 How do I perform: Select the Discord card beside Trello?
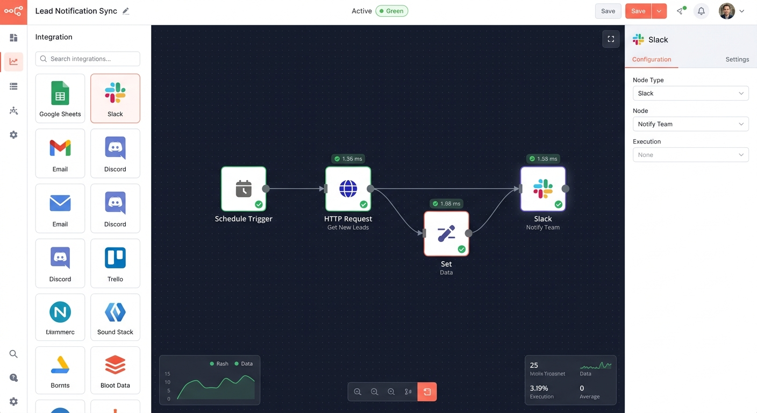coord(60,264)
